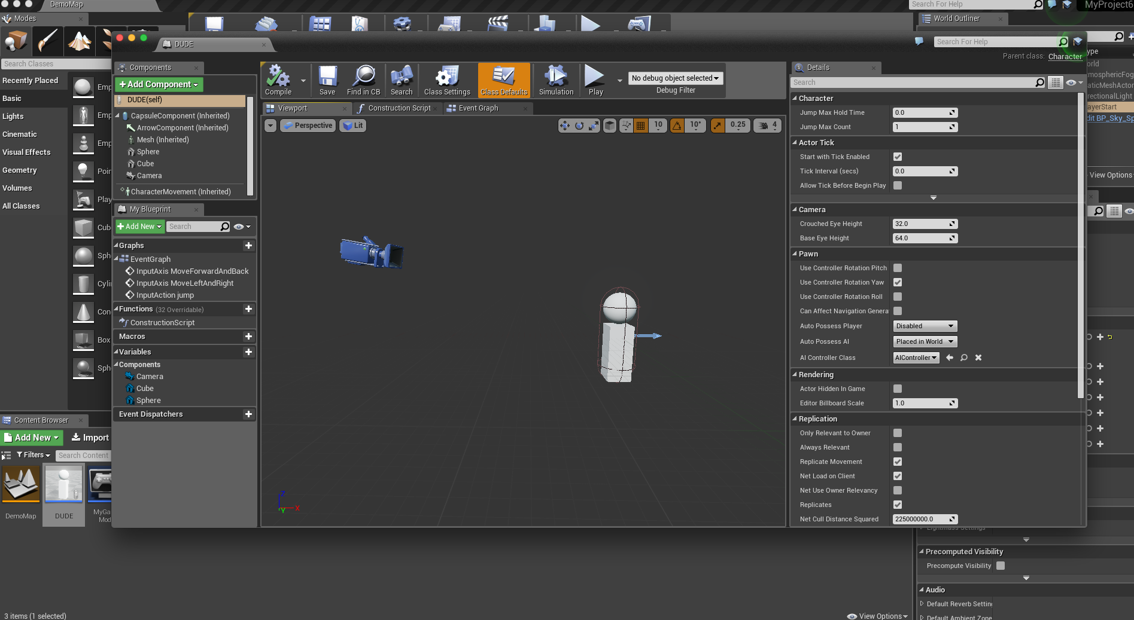Click the plus icon beside Variables
Image resolution: width=1134 pixels, height=620 pixels.
248,352
